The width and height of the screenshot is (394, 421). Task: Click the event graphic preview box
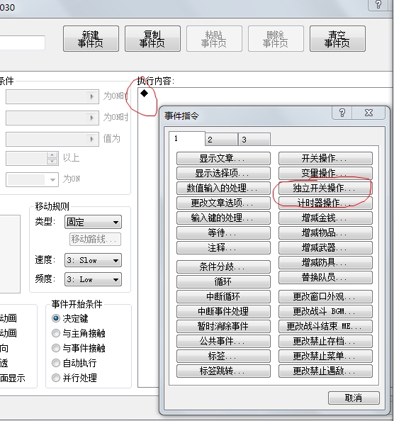10,254
